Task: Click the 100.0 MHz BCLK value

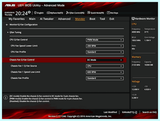Action: coord(136,41)
